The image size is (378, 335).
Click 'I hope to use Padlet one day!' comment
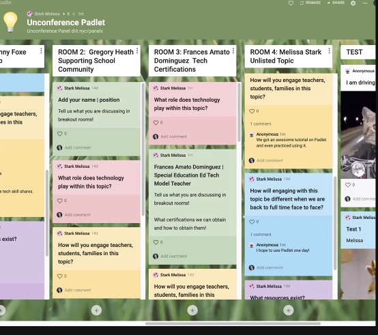[x=282, y=250]
